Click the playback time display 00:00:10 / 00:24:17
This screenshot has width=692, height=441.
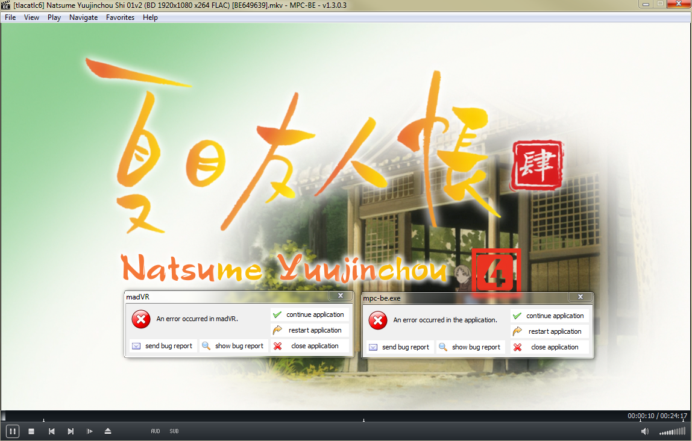(x=657, y=416)
